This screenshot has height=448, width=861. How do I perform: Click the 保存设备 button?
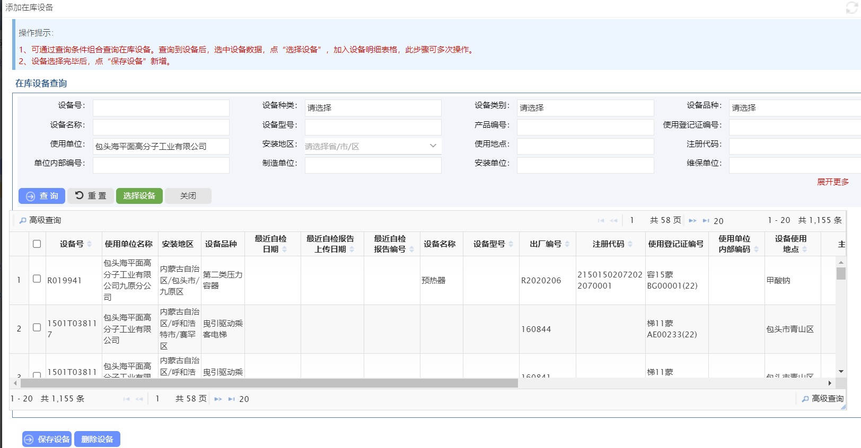pos(47,440)
